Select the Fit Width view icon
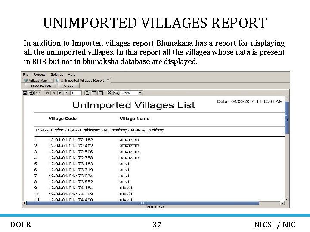Screen dimensions: 310x232 (101, 93)
